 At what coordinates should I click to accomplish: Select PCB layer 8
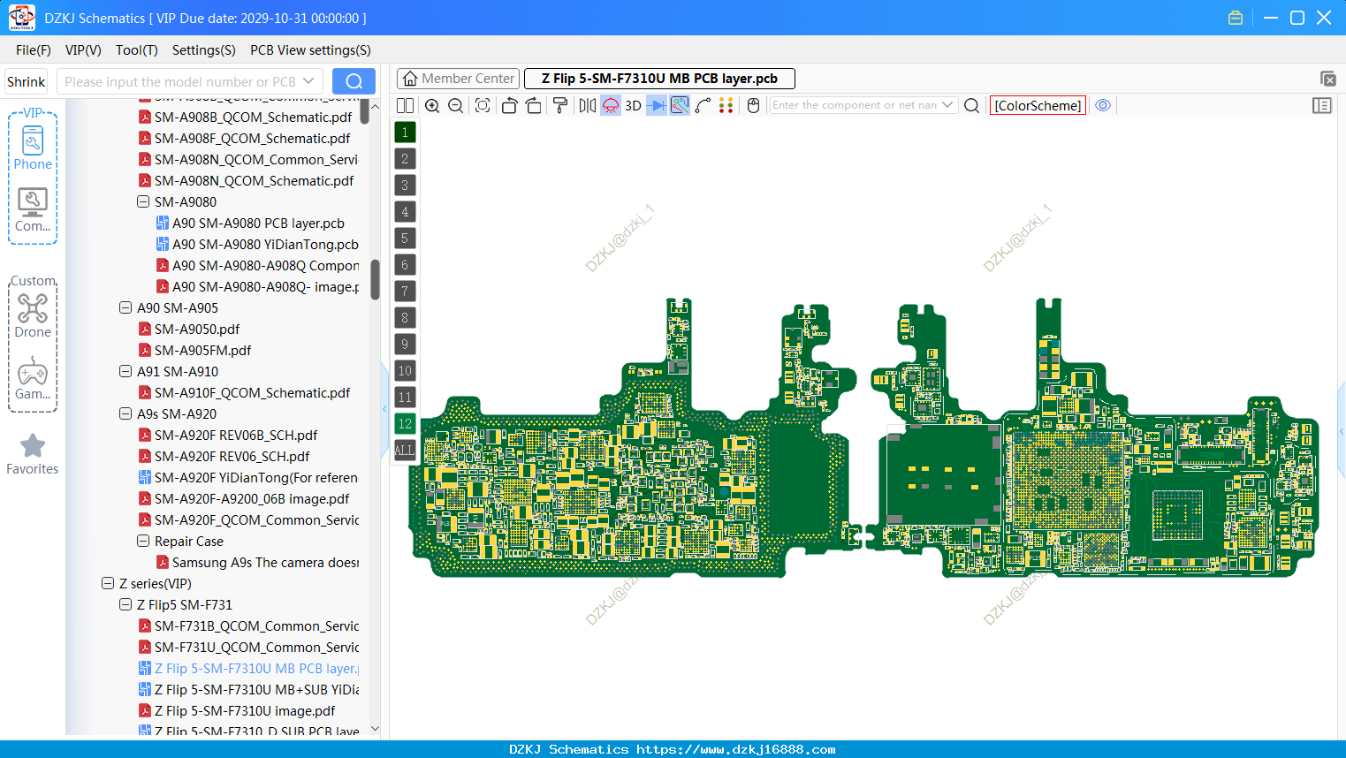pyautogui.click(x=405, y=318)
